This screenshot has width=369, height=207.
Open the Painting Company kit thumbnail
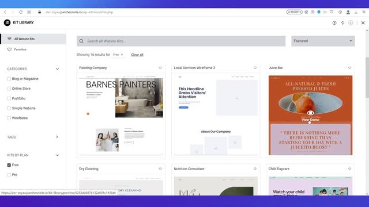click(x=121, y=115)
